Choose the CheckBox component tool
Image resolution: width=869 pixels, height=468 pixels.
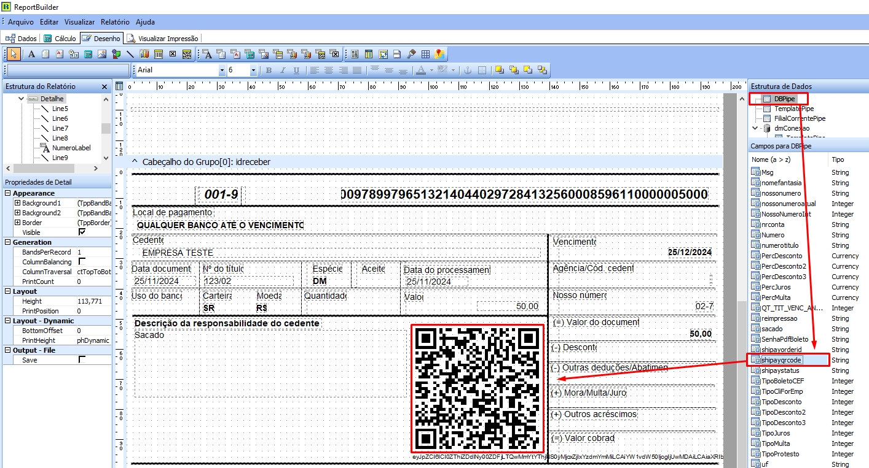coord(173,54)
